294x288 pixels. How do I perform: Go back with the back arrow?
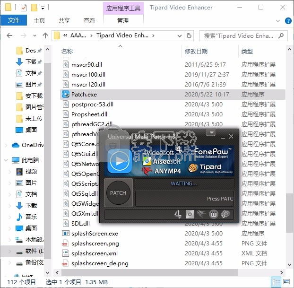tap(9, 35)
